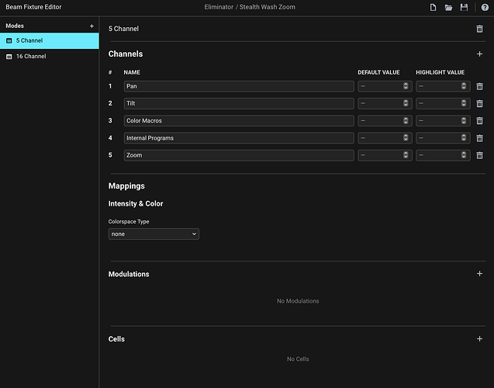Click the Internal Programs name field

click(x=238, y=138)
